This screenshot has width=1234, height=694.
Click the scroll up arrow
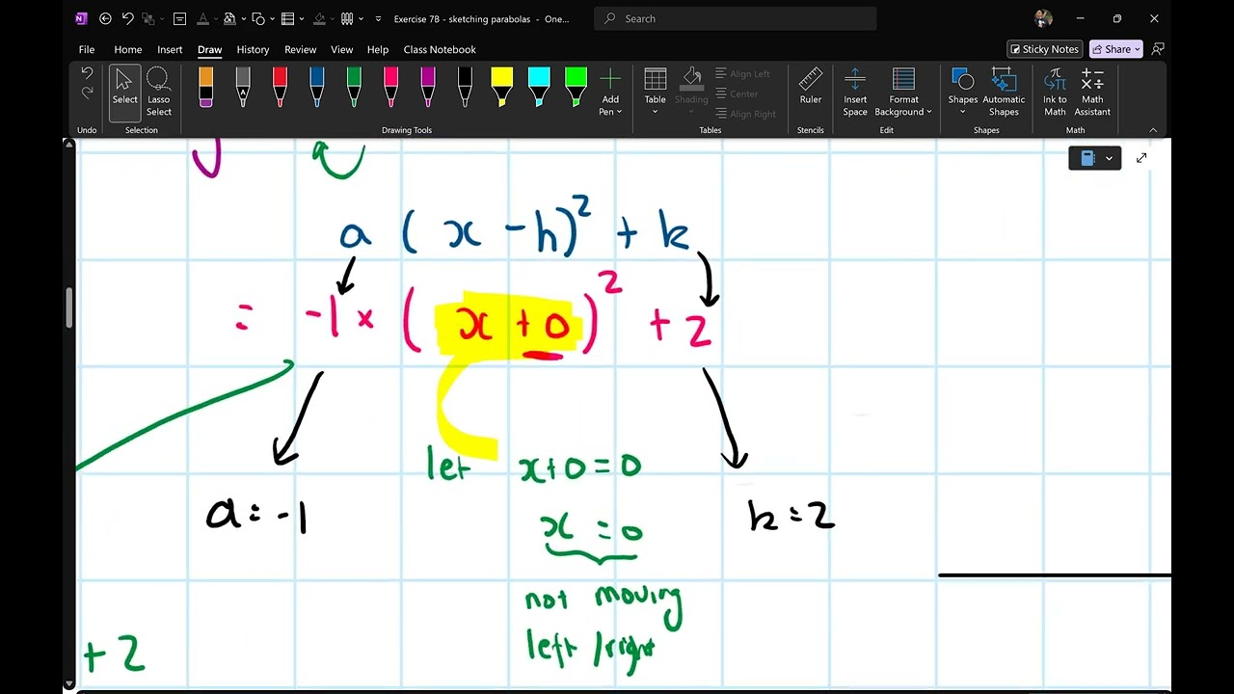tap(68, 144)
